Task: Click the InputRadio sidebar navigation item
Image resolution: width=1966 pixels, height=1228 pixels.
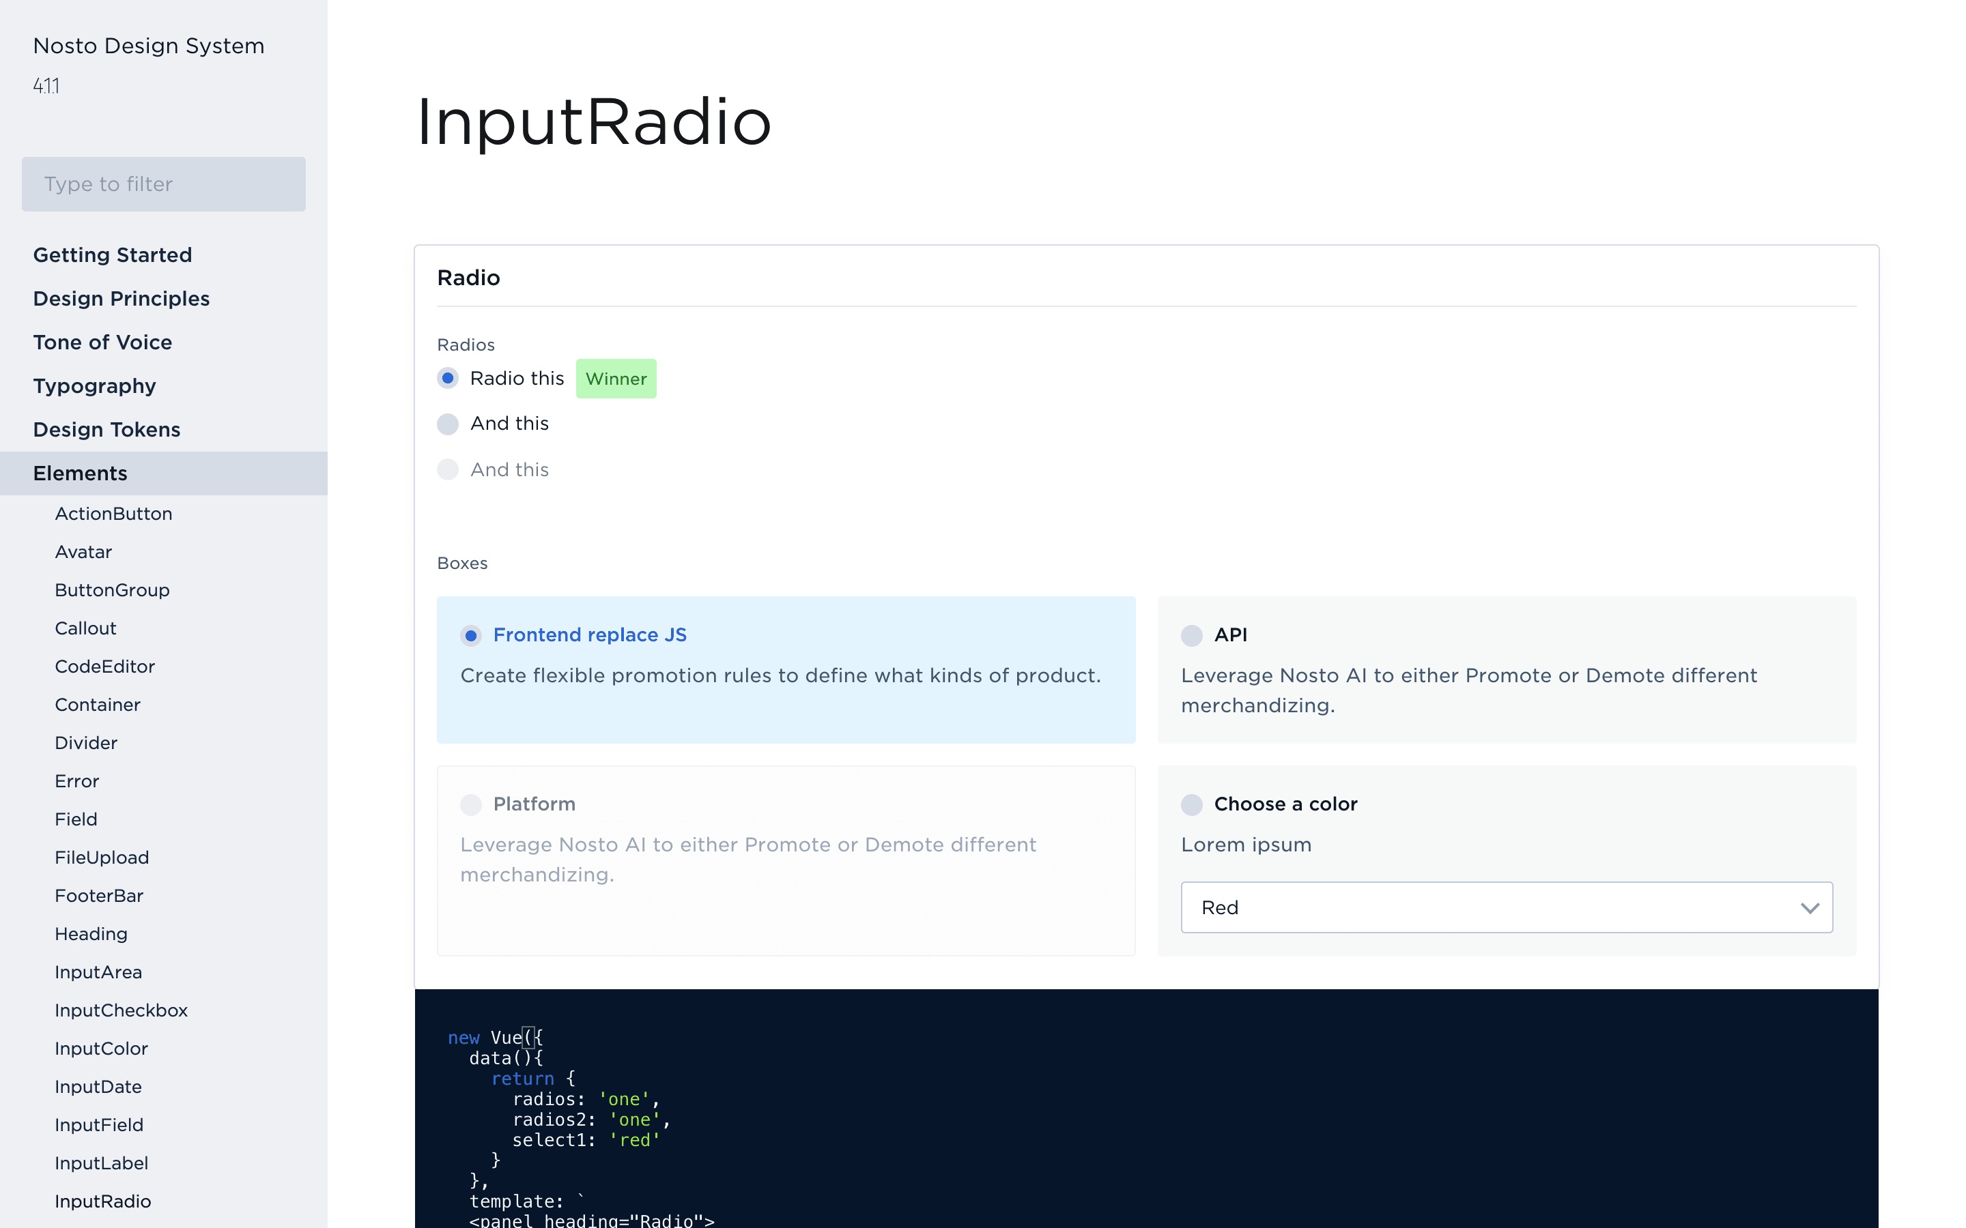Action: (100, 1200)
